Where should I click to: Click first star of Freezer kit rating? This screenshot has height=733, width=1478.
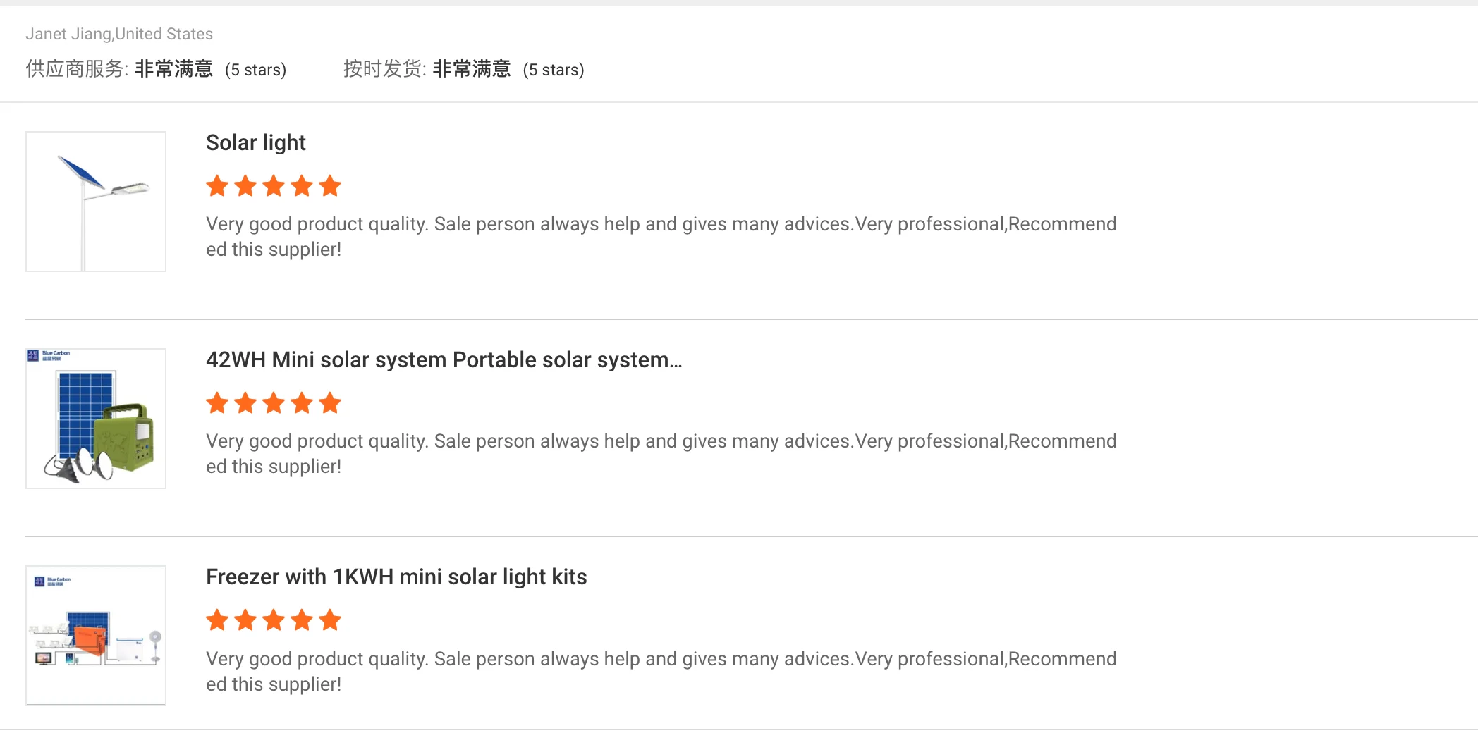click(217, 620)
